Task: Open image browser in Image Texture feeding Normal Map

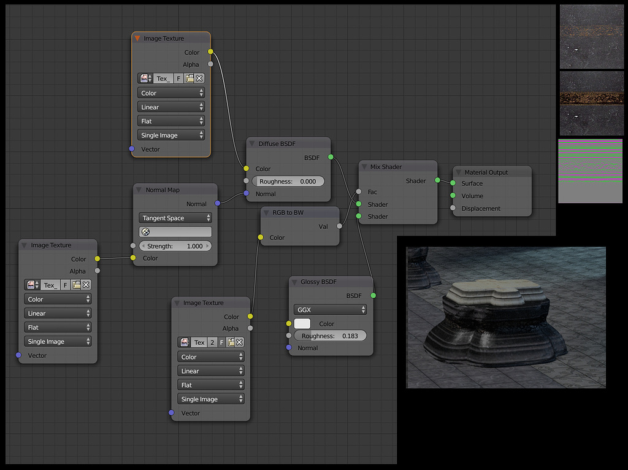Action: tap(31, 285)
